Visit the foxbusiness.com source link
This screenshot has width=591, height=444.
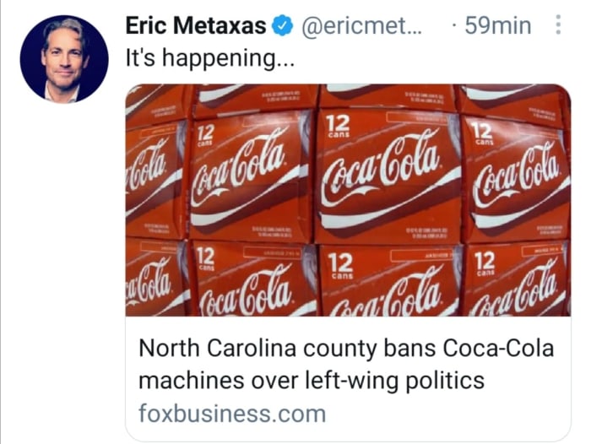[232, 414]
